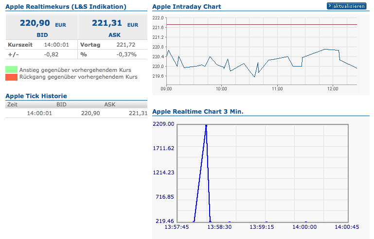
Task: Click the Apple Tick Historie heading
Action: coord(36,96)
